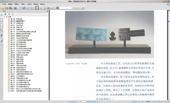Collapse the root bookmark tree arrow
This screenshot has width=170, height=103.
[5, 17]
